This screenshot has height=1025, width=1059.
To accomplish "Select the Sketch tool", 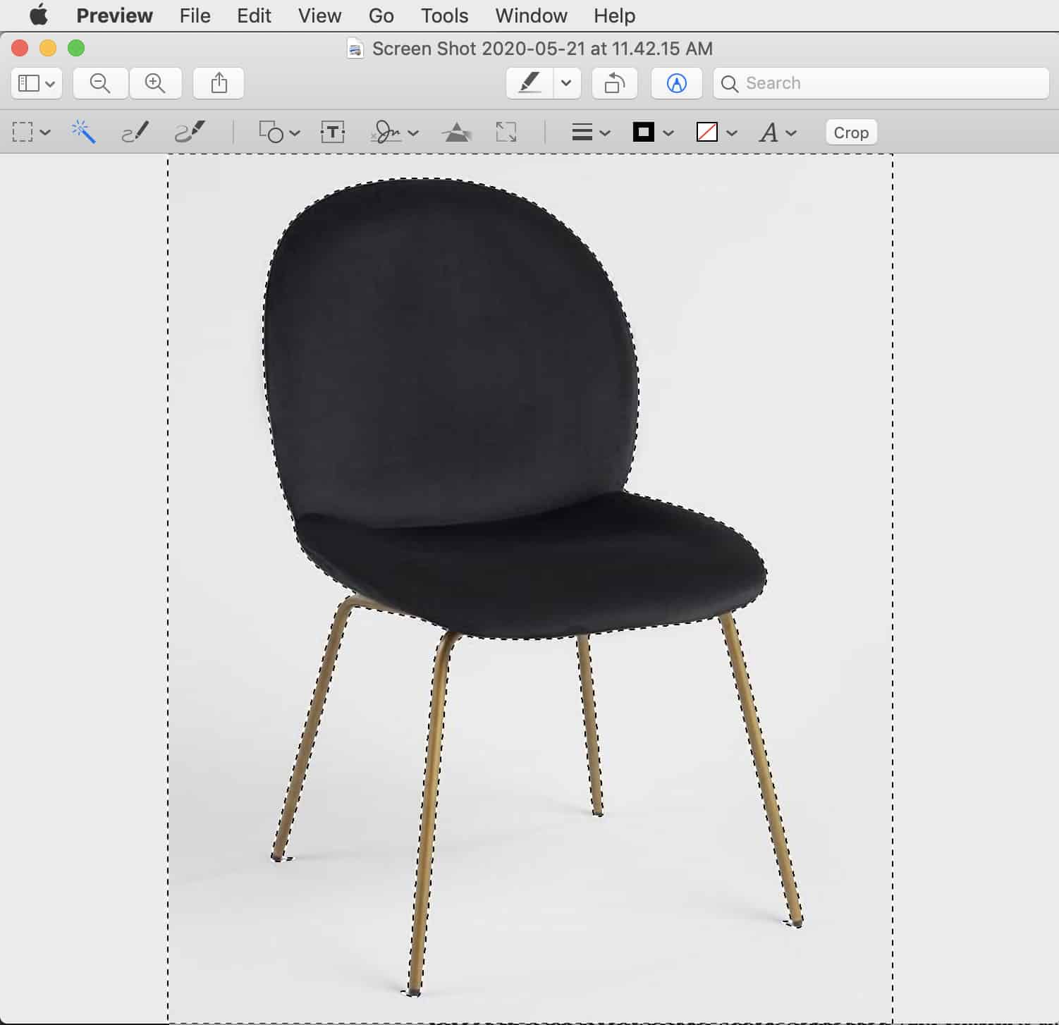I will (x=135, y=132).
